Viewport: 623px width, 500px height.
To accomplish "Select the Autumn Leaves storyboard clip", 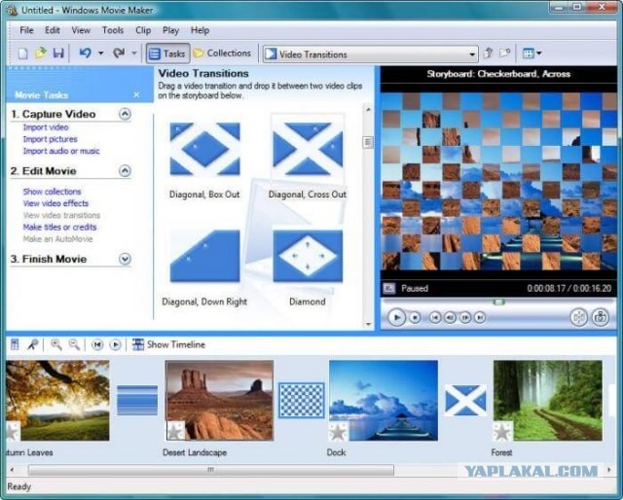I will coord(57,401).
